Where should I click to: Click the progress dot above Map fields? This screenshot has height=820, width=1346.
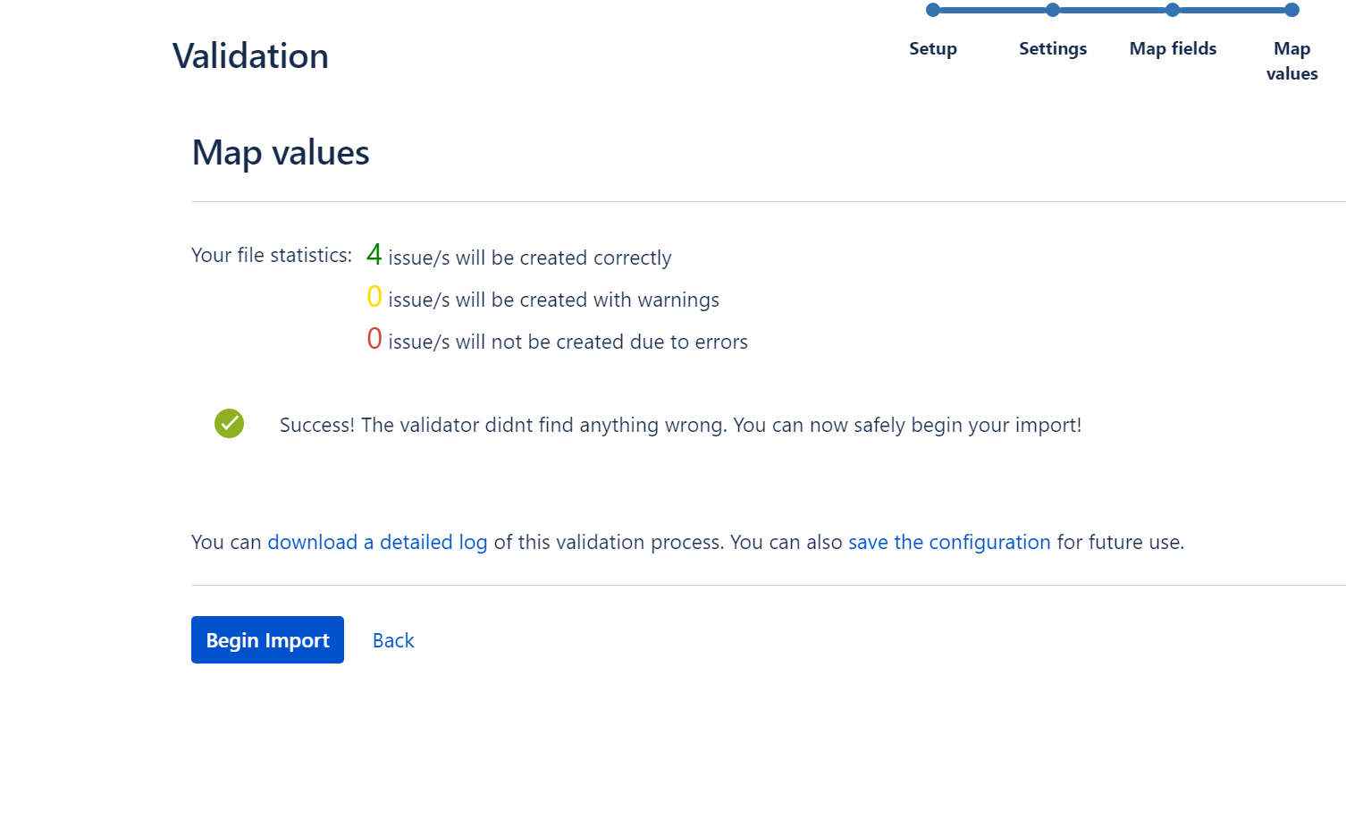[x=1173, y=10]
